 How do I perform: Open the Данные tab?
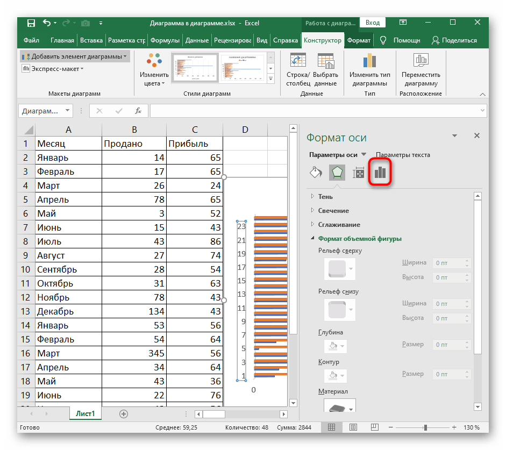point(197,40)
